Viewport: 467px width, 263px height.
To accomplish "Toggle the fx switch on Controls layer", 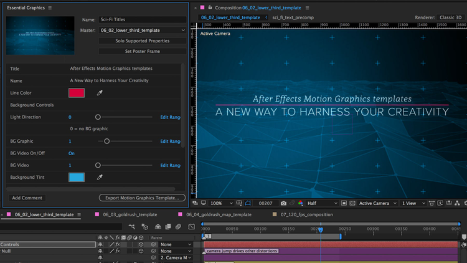I will coord(118,244).
